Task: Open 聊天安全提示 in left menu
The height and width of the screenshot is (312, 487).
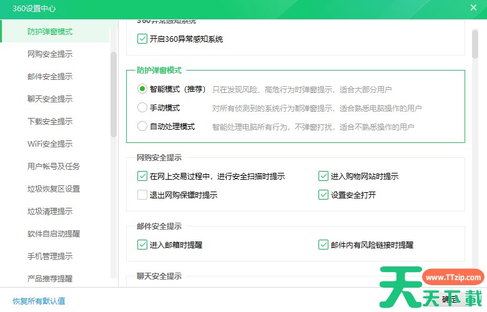Action: click(50, 99)
